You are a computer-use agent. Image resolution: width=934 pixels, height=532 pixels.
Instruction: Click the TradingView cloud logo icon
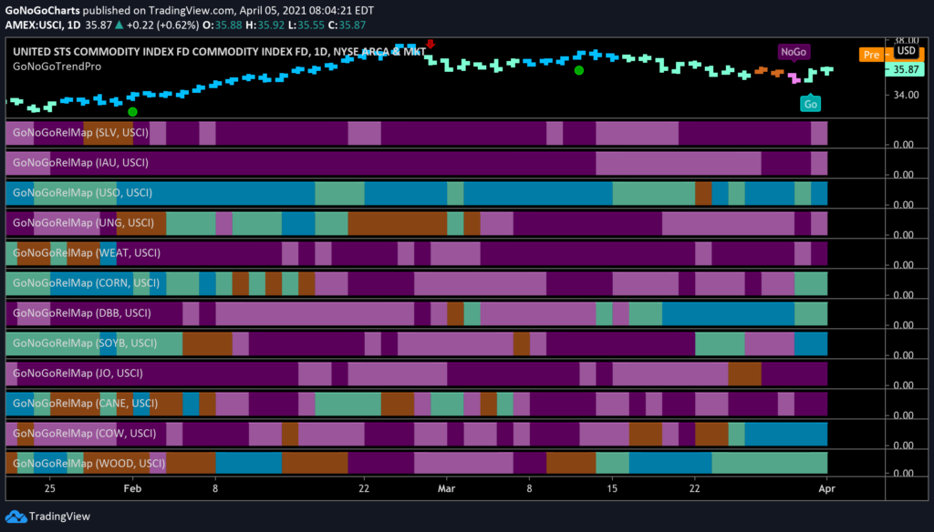[x=16, y=517]
